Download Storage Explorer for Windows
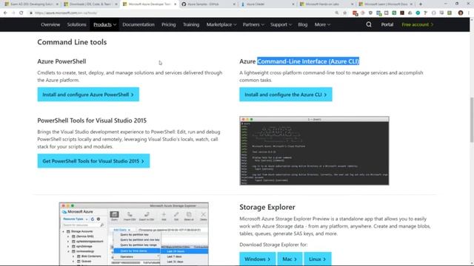The height and width of the screenshot is (266, 474). [257, 259]
